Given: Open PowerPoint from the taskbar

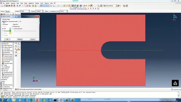Looking at the screenshot, I should 38,100.
